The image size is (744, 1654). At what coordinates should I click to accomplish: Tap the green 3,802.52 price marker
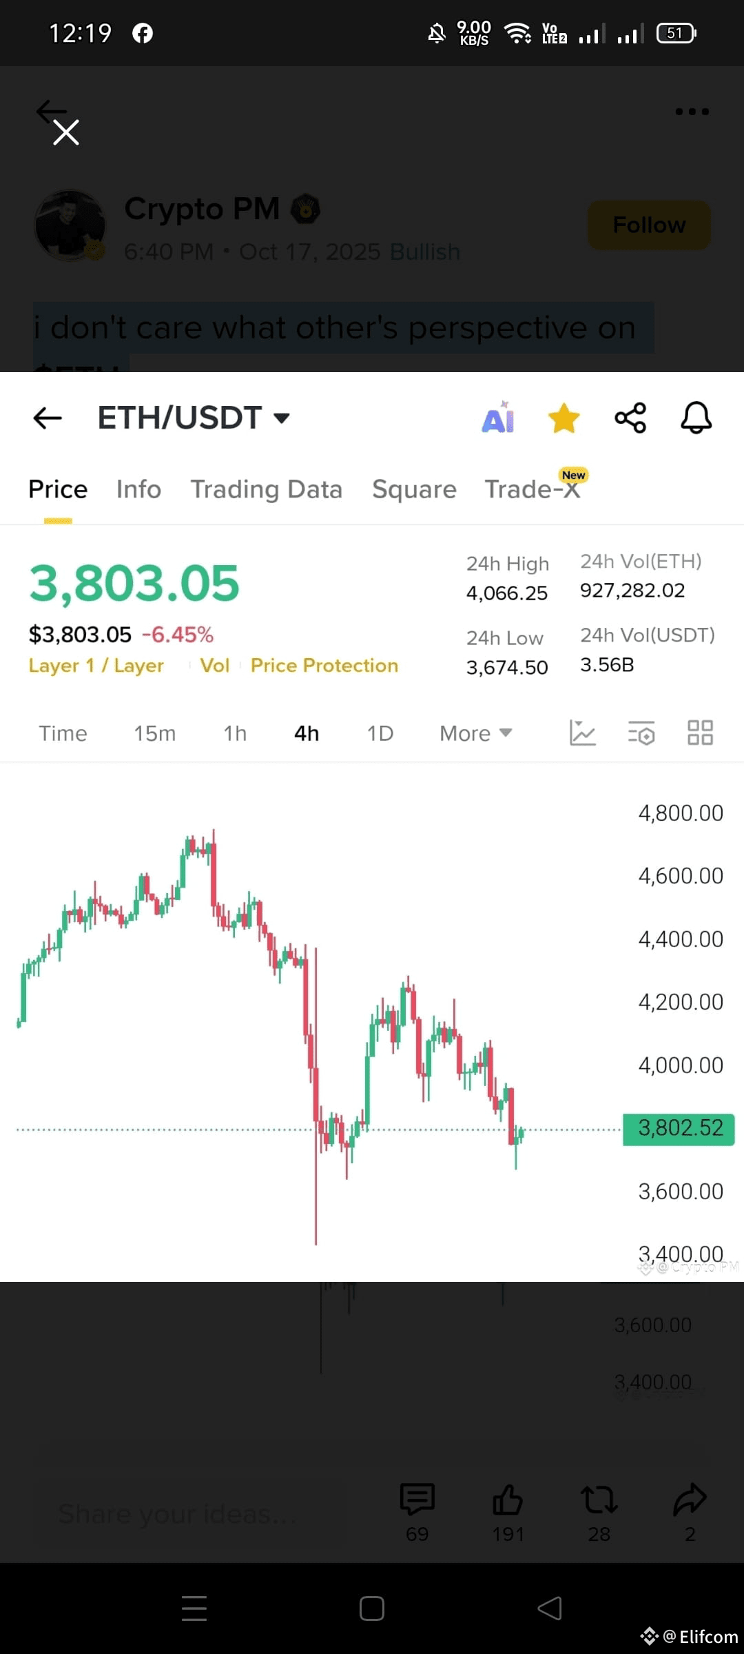(x=679, y=1130)
